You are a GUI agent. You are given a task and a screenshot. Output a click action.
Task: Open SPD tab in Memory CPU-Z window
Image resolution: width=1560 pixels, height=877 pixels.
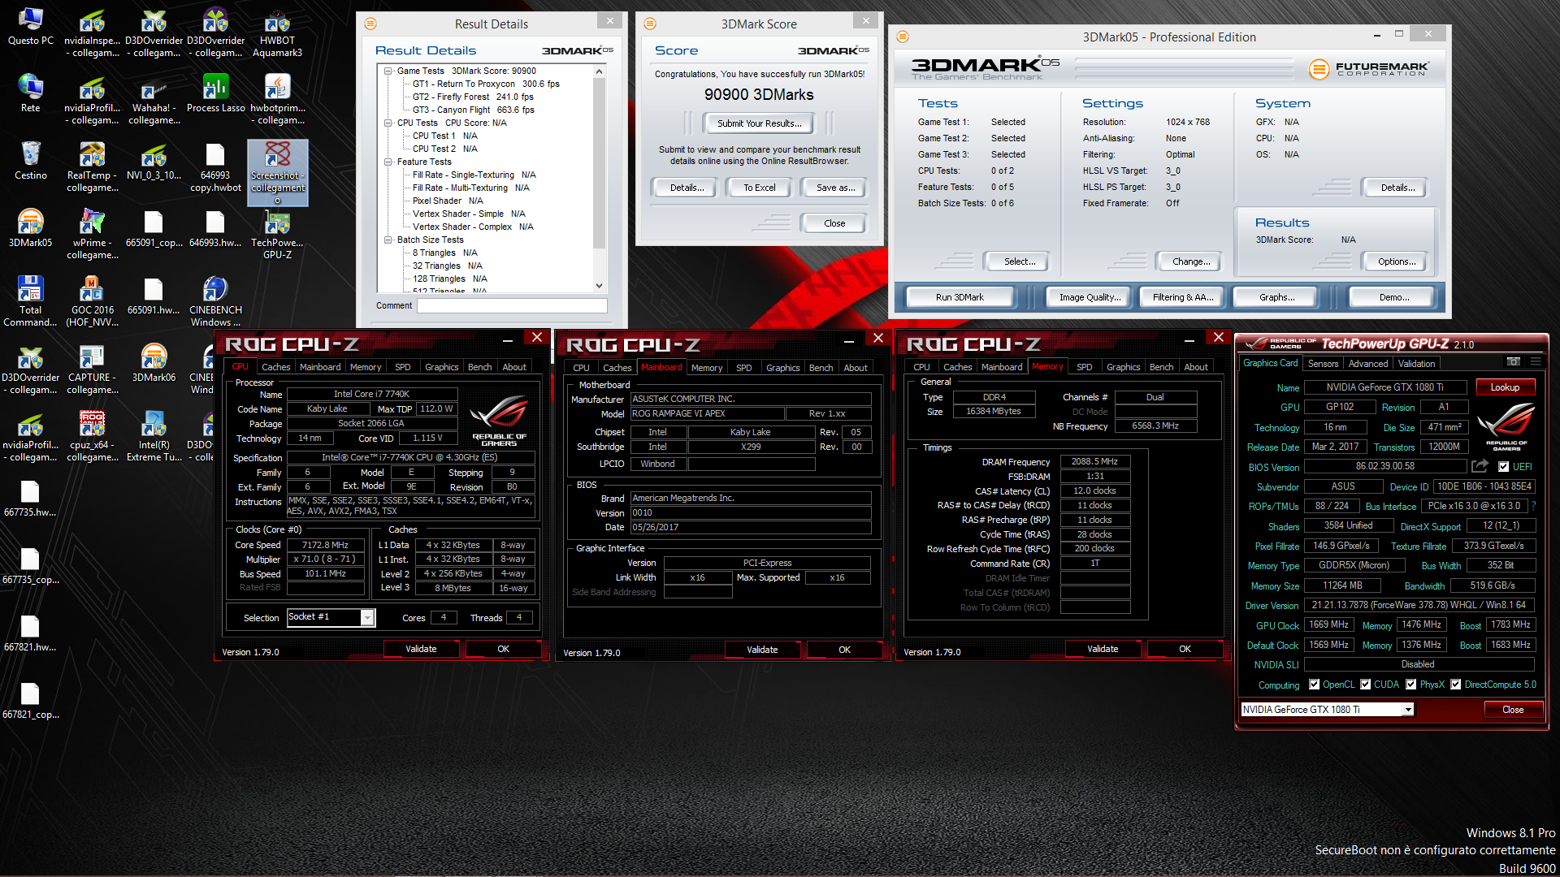tap(1084, 367)
